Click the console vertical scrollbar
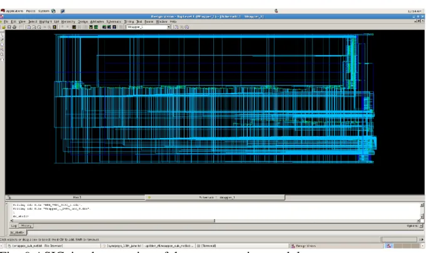Viewport: 426px width, 253px height. tap(422, 211)
